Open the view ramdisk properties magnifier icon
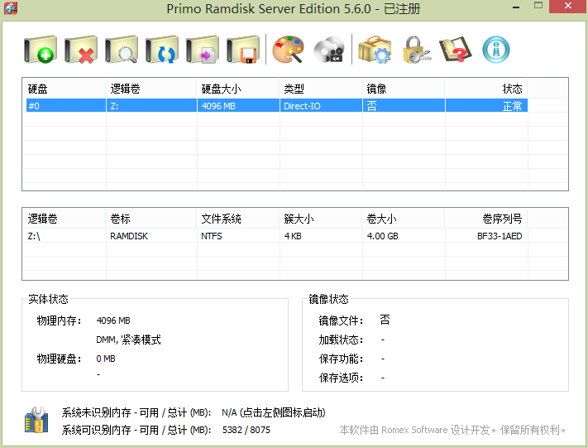Screen dimensions: 588x448 pos(122,51)
